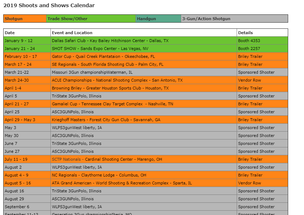Click the 'April 1-4' date cell
The height and width of the screenshot is (215, 304).
click(x=27, y=88)
